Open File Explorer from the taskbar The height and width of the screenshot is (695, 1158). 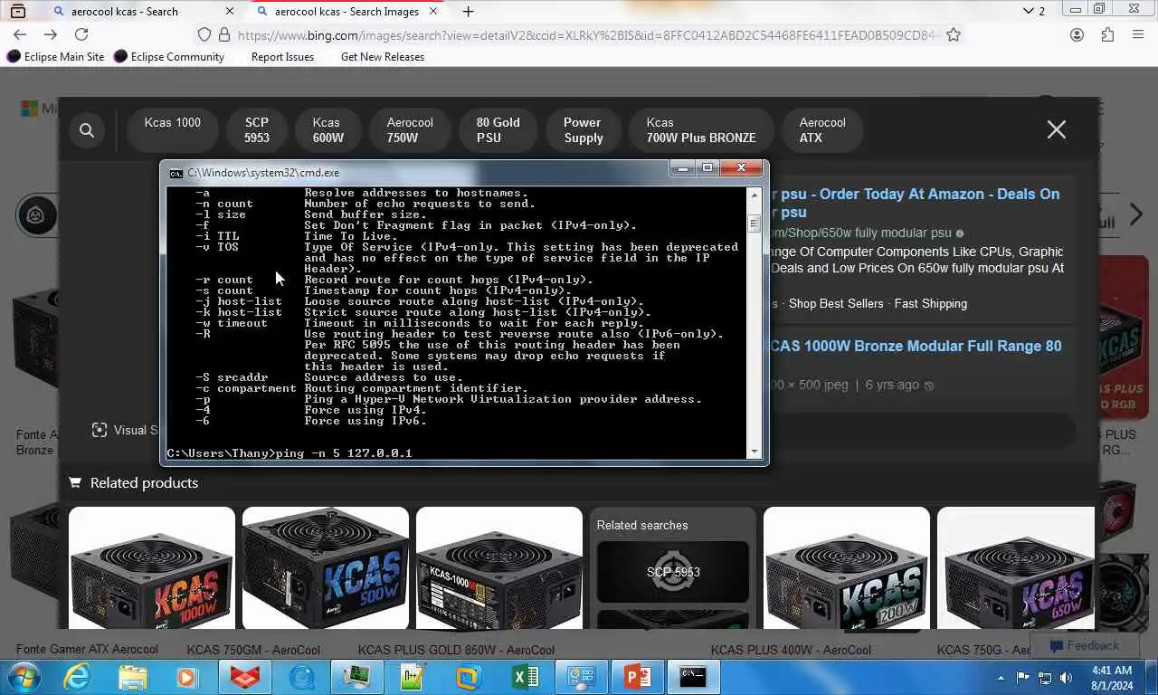(132, 677)
